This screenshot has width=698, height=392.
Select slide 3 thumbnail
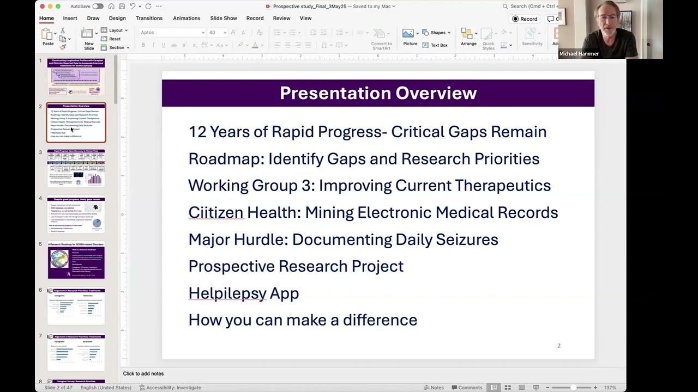tap(76, 168)
